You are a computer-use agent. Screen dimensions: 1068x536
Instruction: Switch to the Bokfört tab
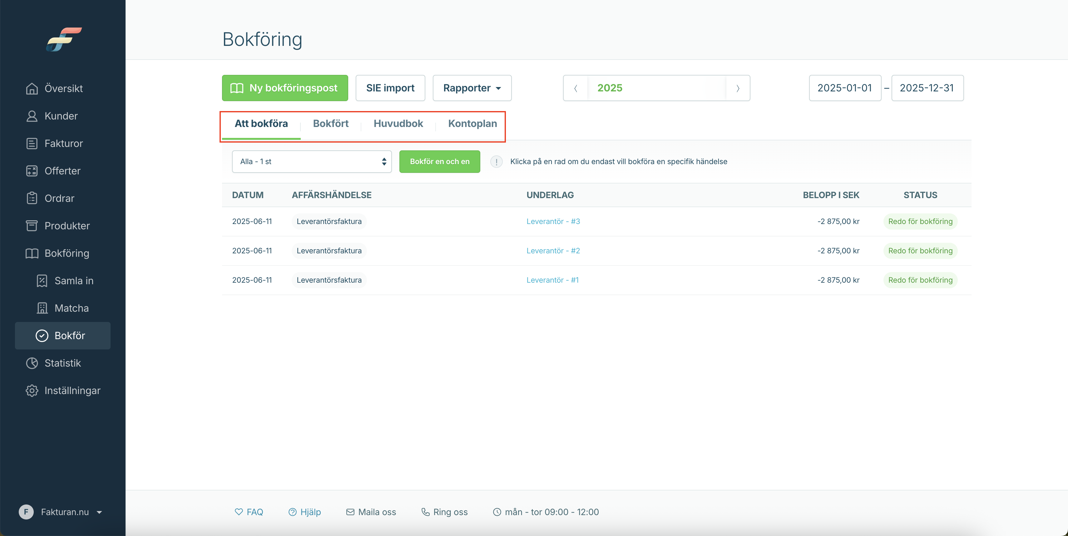(x=330, y=124)
